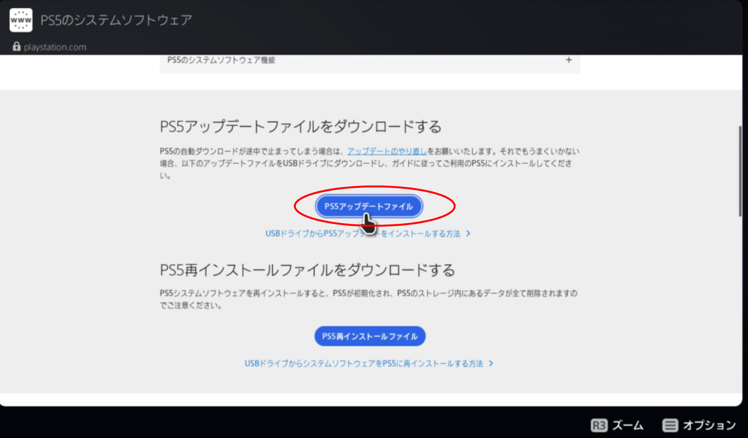Click the PS5アップデートファイルをダウンロードする heading
Screen dimensions: 748x438
pyautogui.click(x=301, y=127)
